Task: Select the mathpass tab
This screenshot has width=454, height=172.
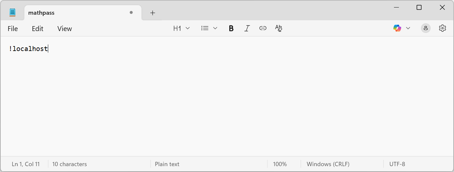Action: (66, 13)
